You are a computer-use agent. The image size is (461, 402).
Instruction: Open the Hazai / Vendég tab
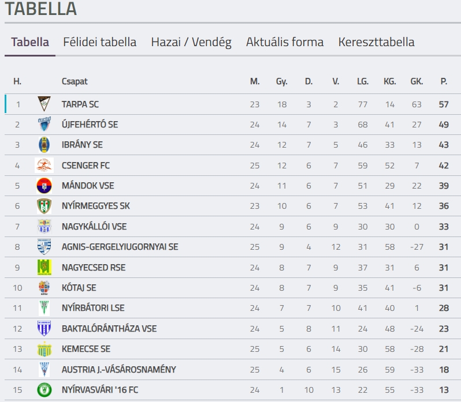(x=191, y=42)
